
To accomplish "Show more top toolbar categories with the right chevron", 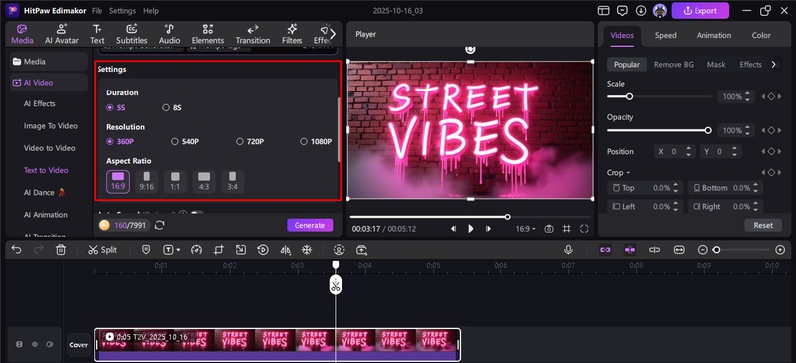I will click(x=333, y=34).
